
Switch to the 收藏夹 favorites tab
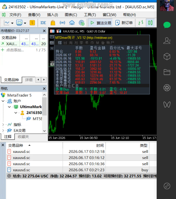[x=23, y=137]
